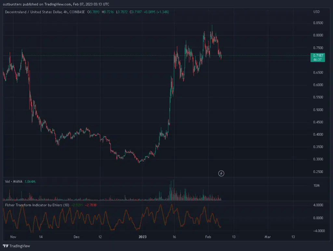Click the 0.2500 price axis label
This screenshot has width=333, height=251.
click(318, 172)
